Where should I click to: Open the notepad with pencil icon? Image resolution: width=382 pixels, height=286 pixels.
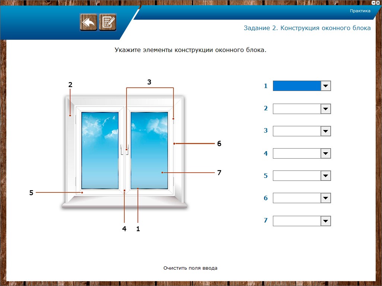(108, 22)
